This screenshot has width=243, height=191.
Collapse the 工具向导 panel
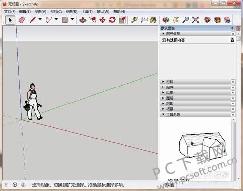point(163,114)
